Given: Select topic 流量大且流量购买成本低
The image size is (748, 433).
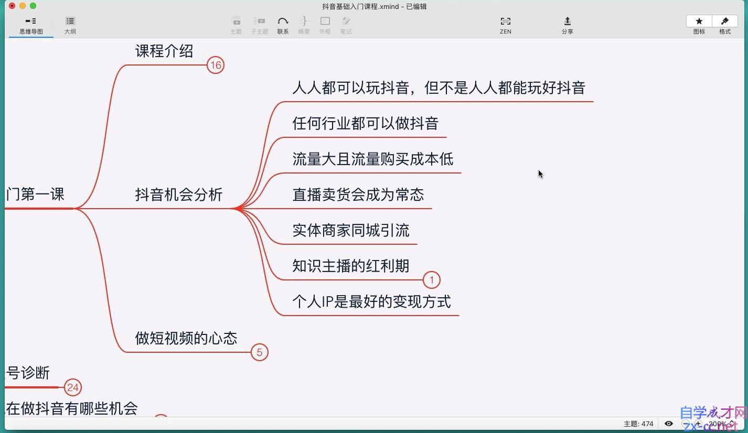Looking at the screenshot, I should (372, 159).
